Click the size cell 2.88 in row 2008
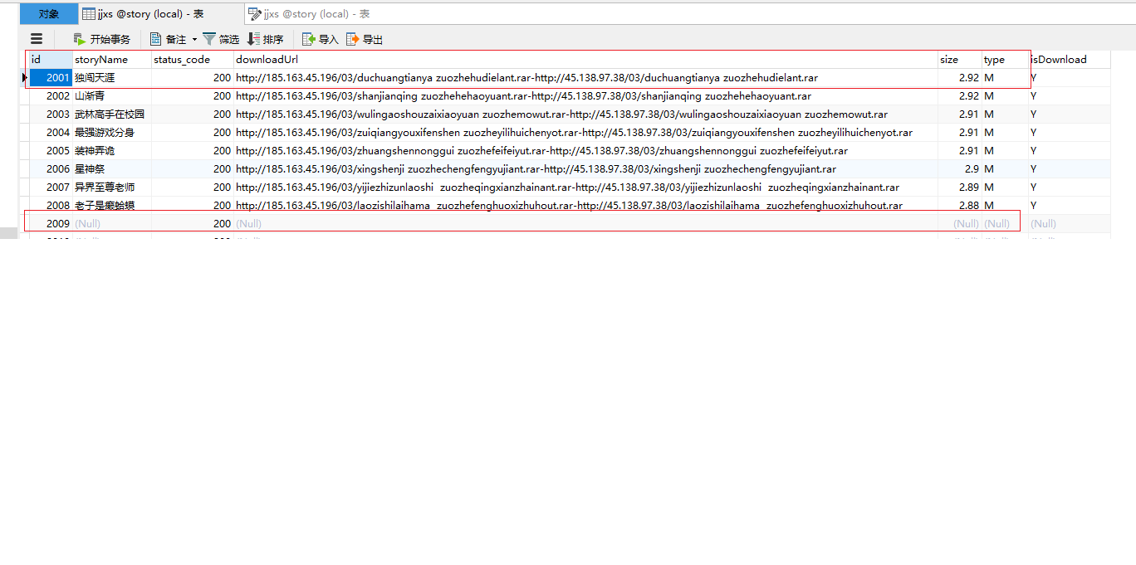 tap(959, 205)
